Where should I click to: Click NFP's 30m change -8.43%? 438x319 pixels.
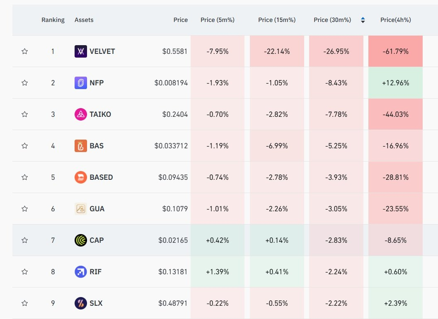click(336, 83)
